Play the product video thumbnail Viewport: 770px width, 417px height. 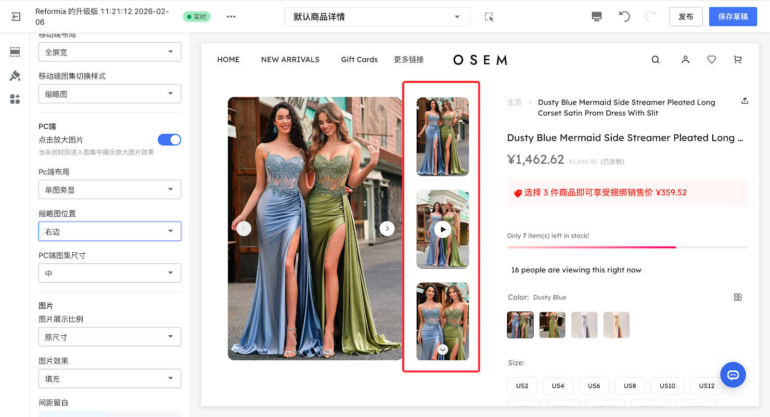point(442,230)
